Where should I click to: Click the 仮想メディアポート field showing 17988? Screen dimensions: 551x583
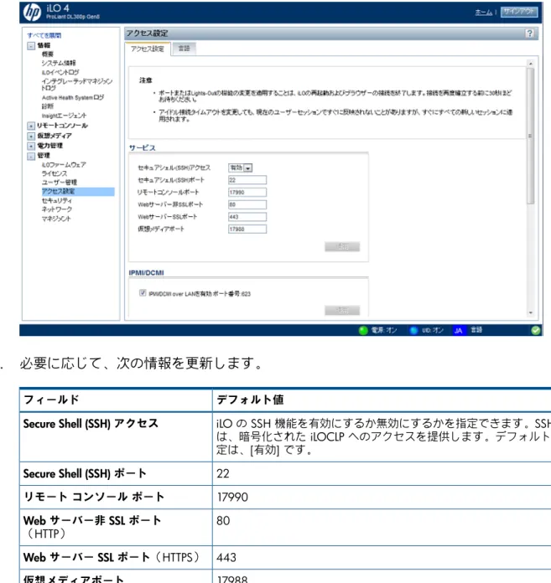click(247, 229)
